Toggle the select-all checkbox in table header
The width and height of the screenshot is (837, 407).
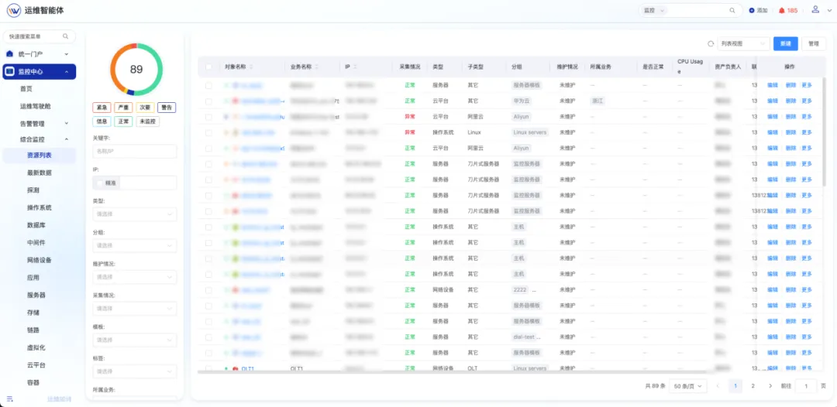208,67
